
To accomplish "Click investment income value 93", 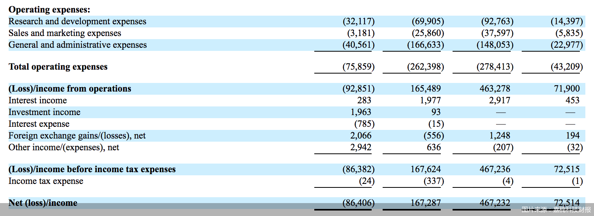I will (436, 112).
